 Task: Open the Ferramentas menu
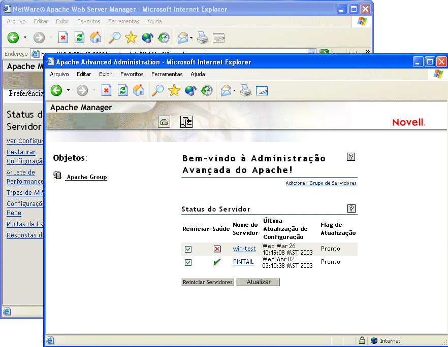click(167, 74)
